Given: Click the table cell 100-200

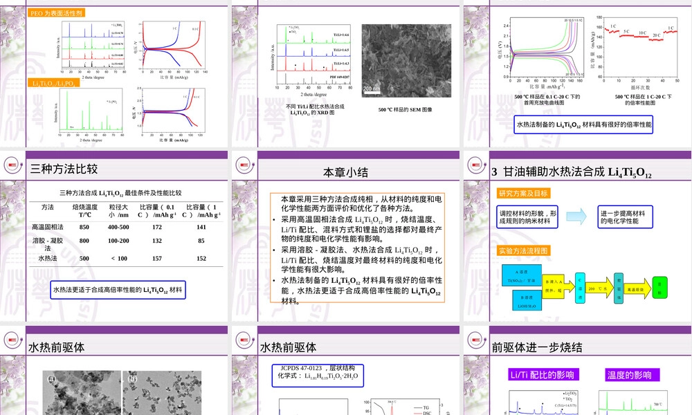Looking at the screenshot, I should click(118, 241).
